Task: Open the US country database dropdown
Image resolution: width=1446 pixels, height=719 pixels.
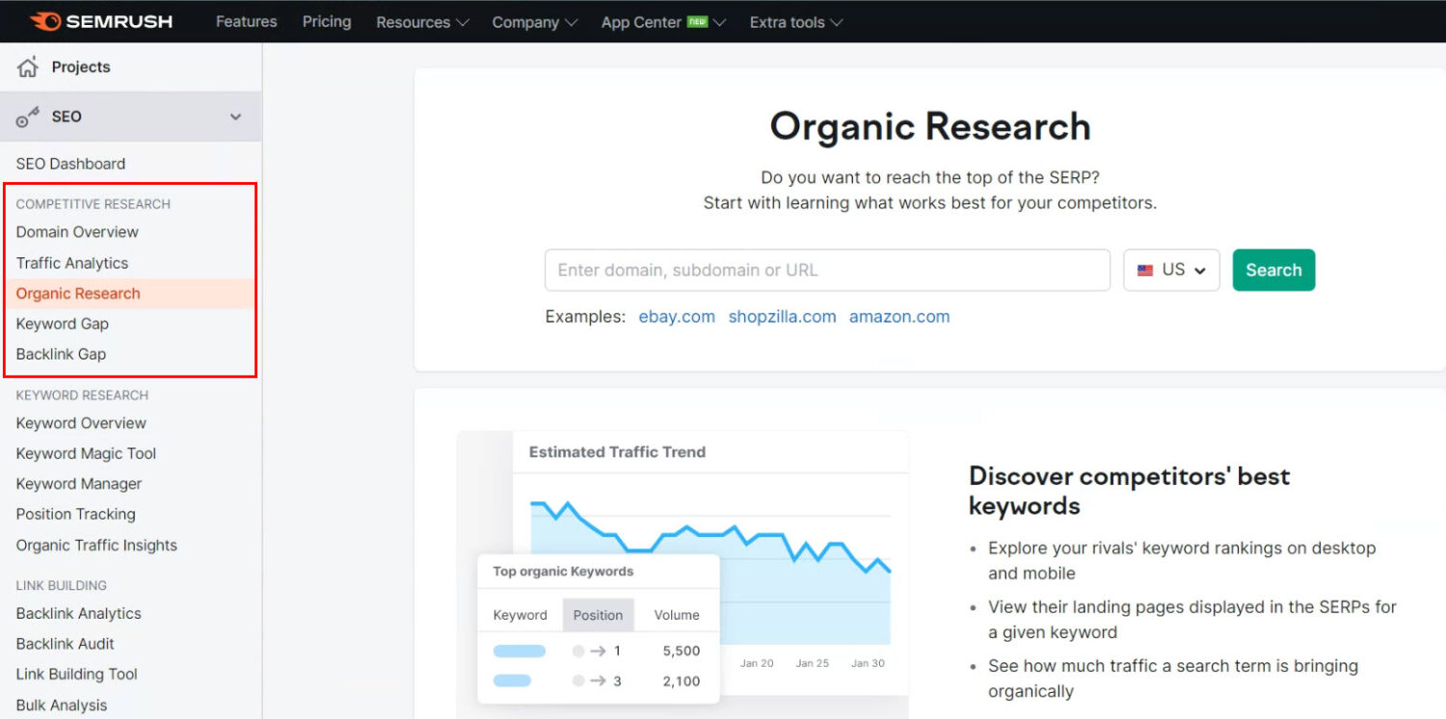Action: (x=1171, y=270)
